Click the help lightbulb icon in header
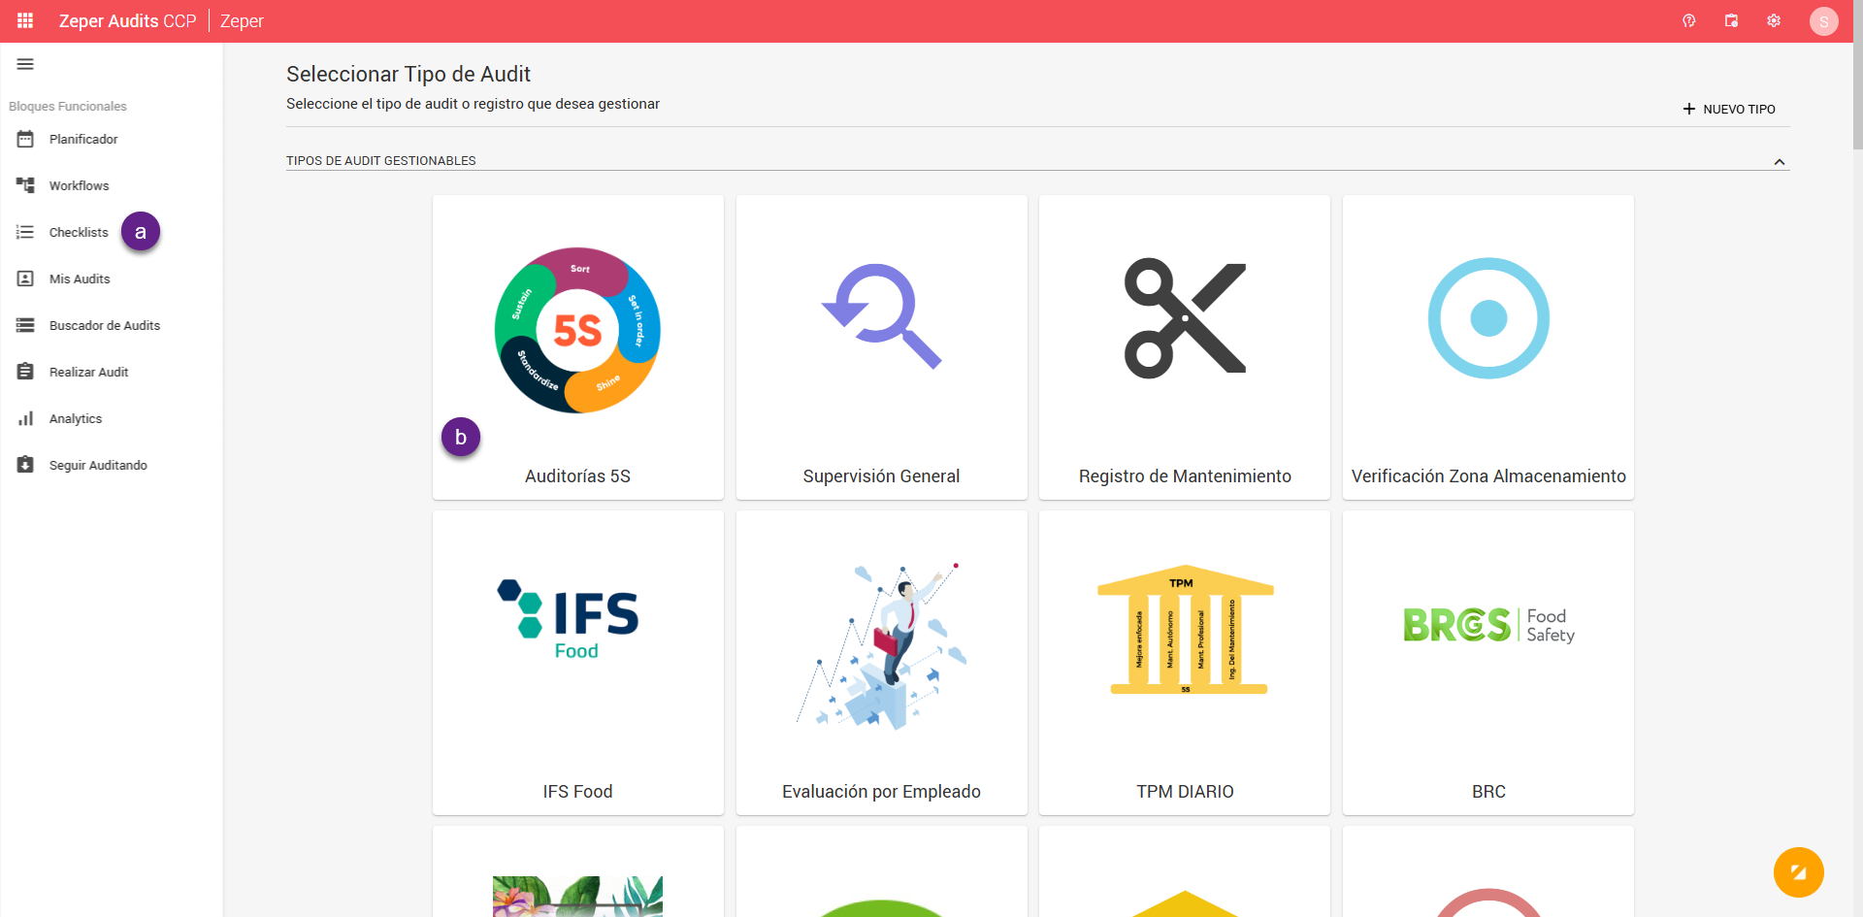Screen dimensions: 1863x917 tap(1688, 20)
